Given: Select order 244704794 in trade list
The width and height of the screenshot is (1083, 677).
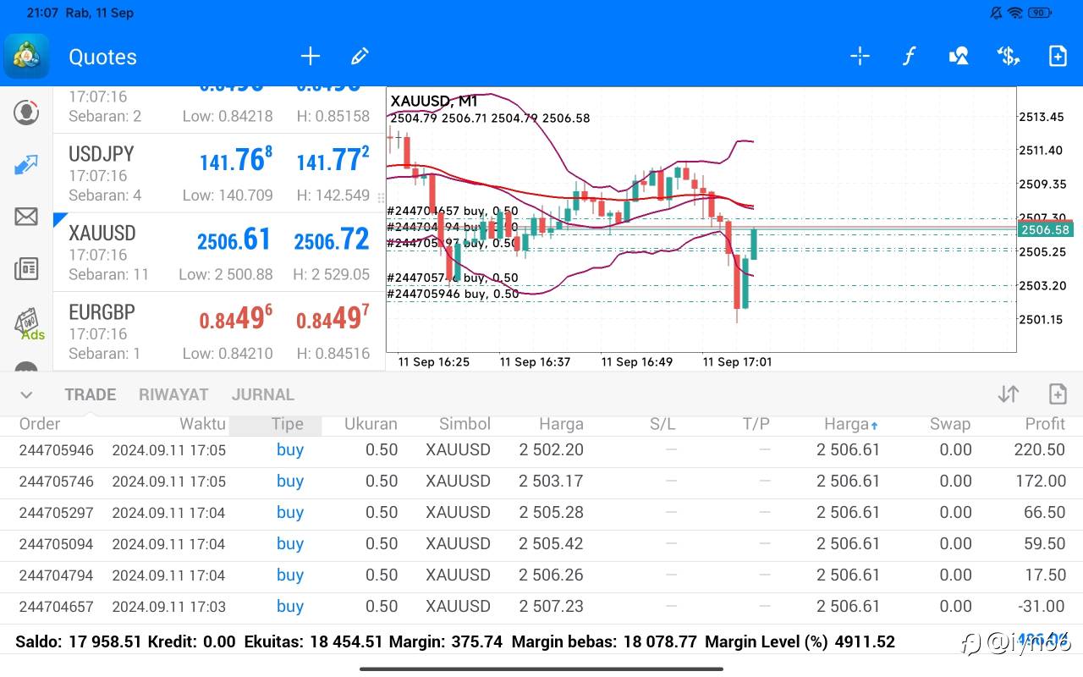Looking at the screenshot, I should 541,575.
